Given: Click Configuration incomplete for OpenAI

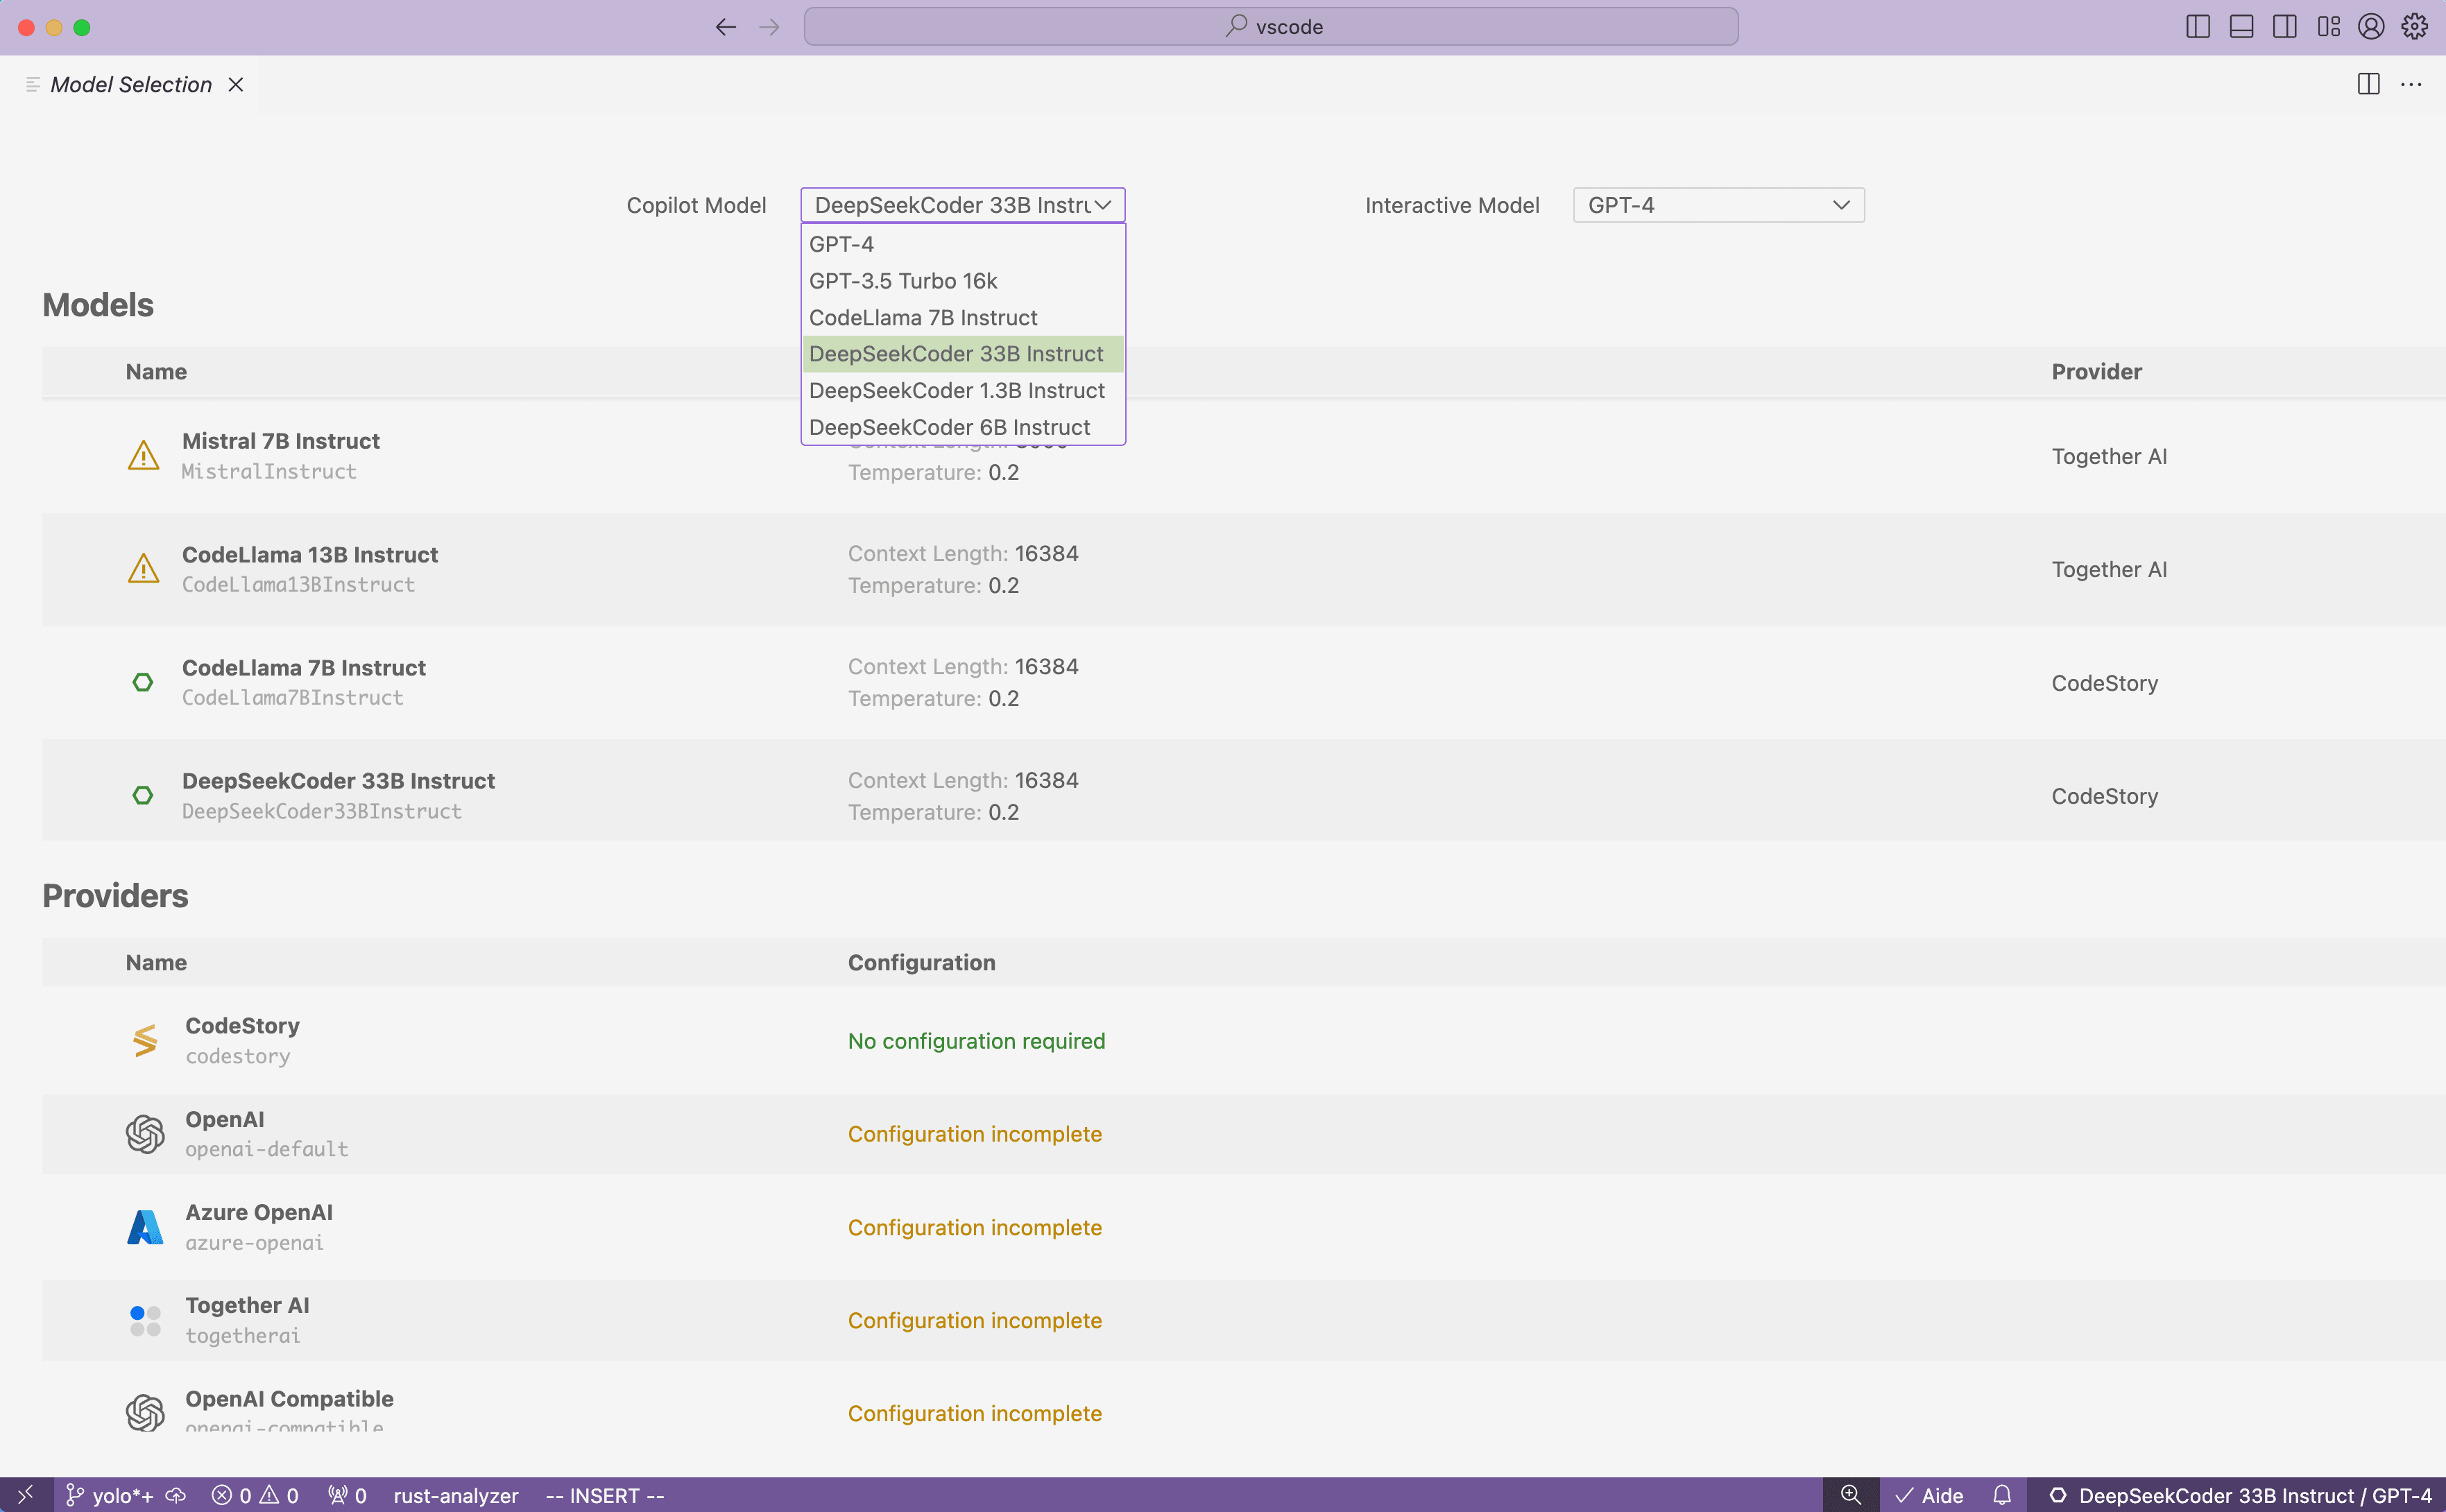Looking at the screenshot, I should pos(974,1134).
